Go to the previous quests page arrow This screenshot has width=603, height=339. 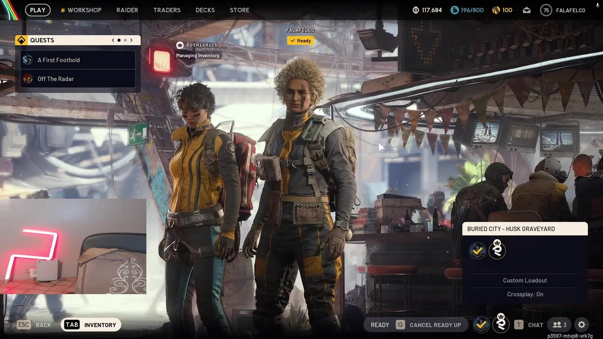(x=113, y=40)
